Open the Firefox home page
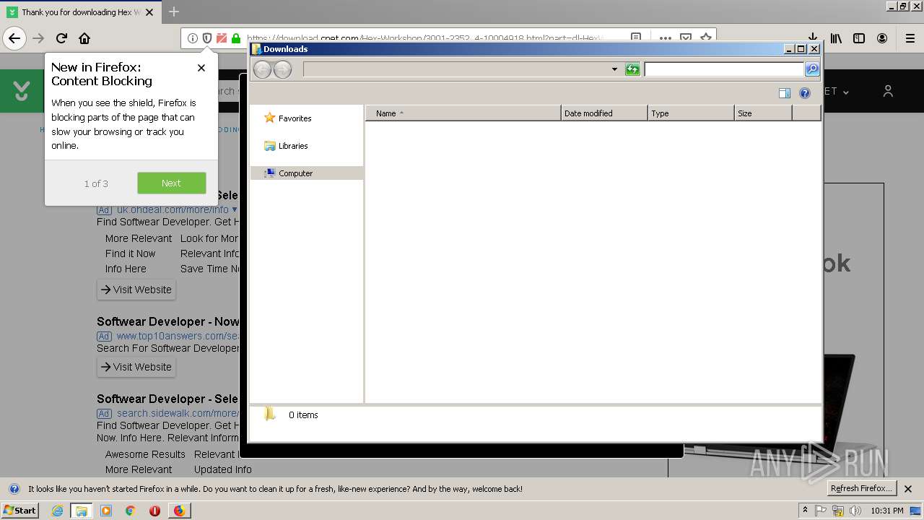This screenshot has width=924, height=520. point(84,38)
